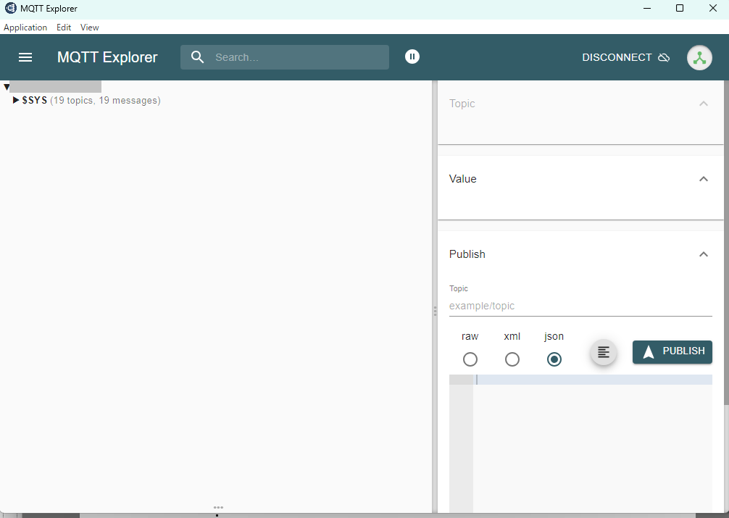Image resolution: width=729 pixels, height=518 pixels.
Task: Open the hamburger navigation menu
Action: [25, 57]
